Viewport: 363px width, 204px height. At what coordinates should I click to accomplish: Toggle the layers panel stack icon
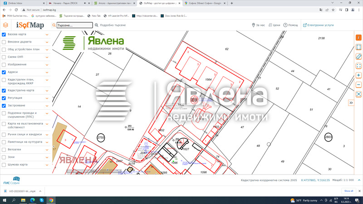[5, 25]
